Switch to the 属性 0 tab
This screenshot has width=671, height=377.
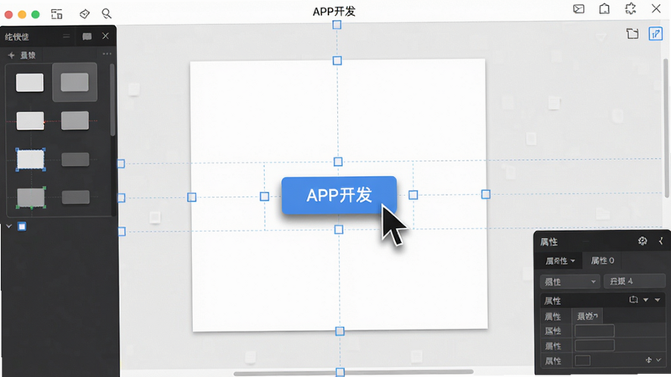pos(602,261)
